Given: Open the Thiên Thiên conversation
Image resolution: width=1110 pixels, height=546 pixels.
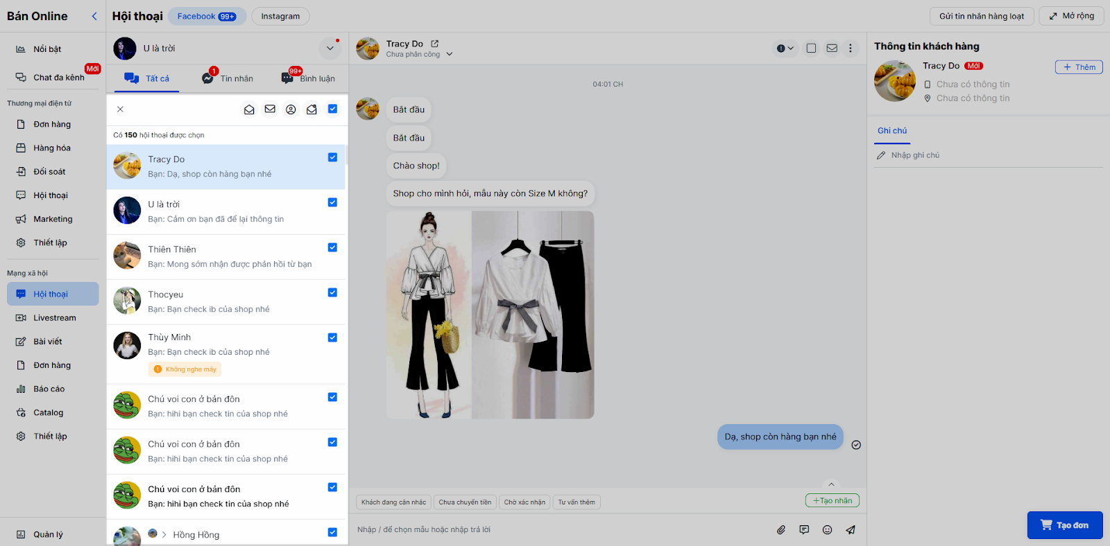Looking at the screenshot, I should tap(226, 256).
